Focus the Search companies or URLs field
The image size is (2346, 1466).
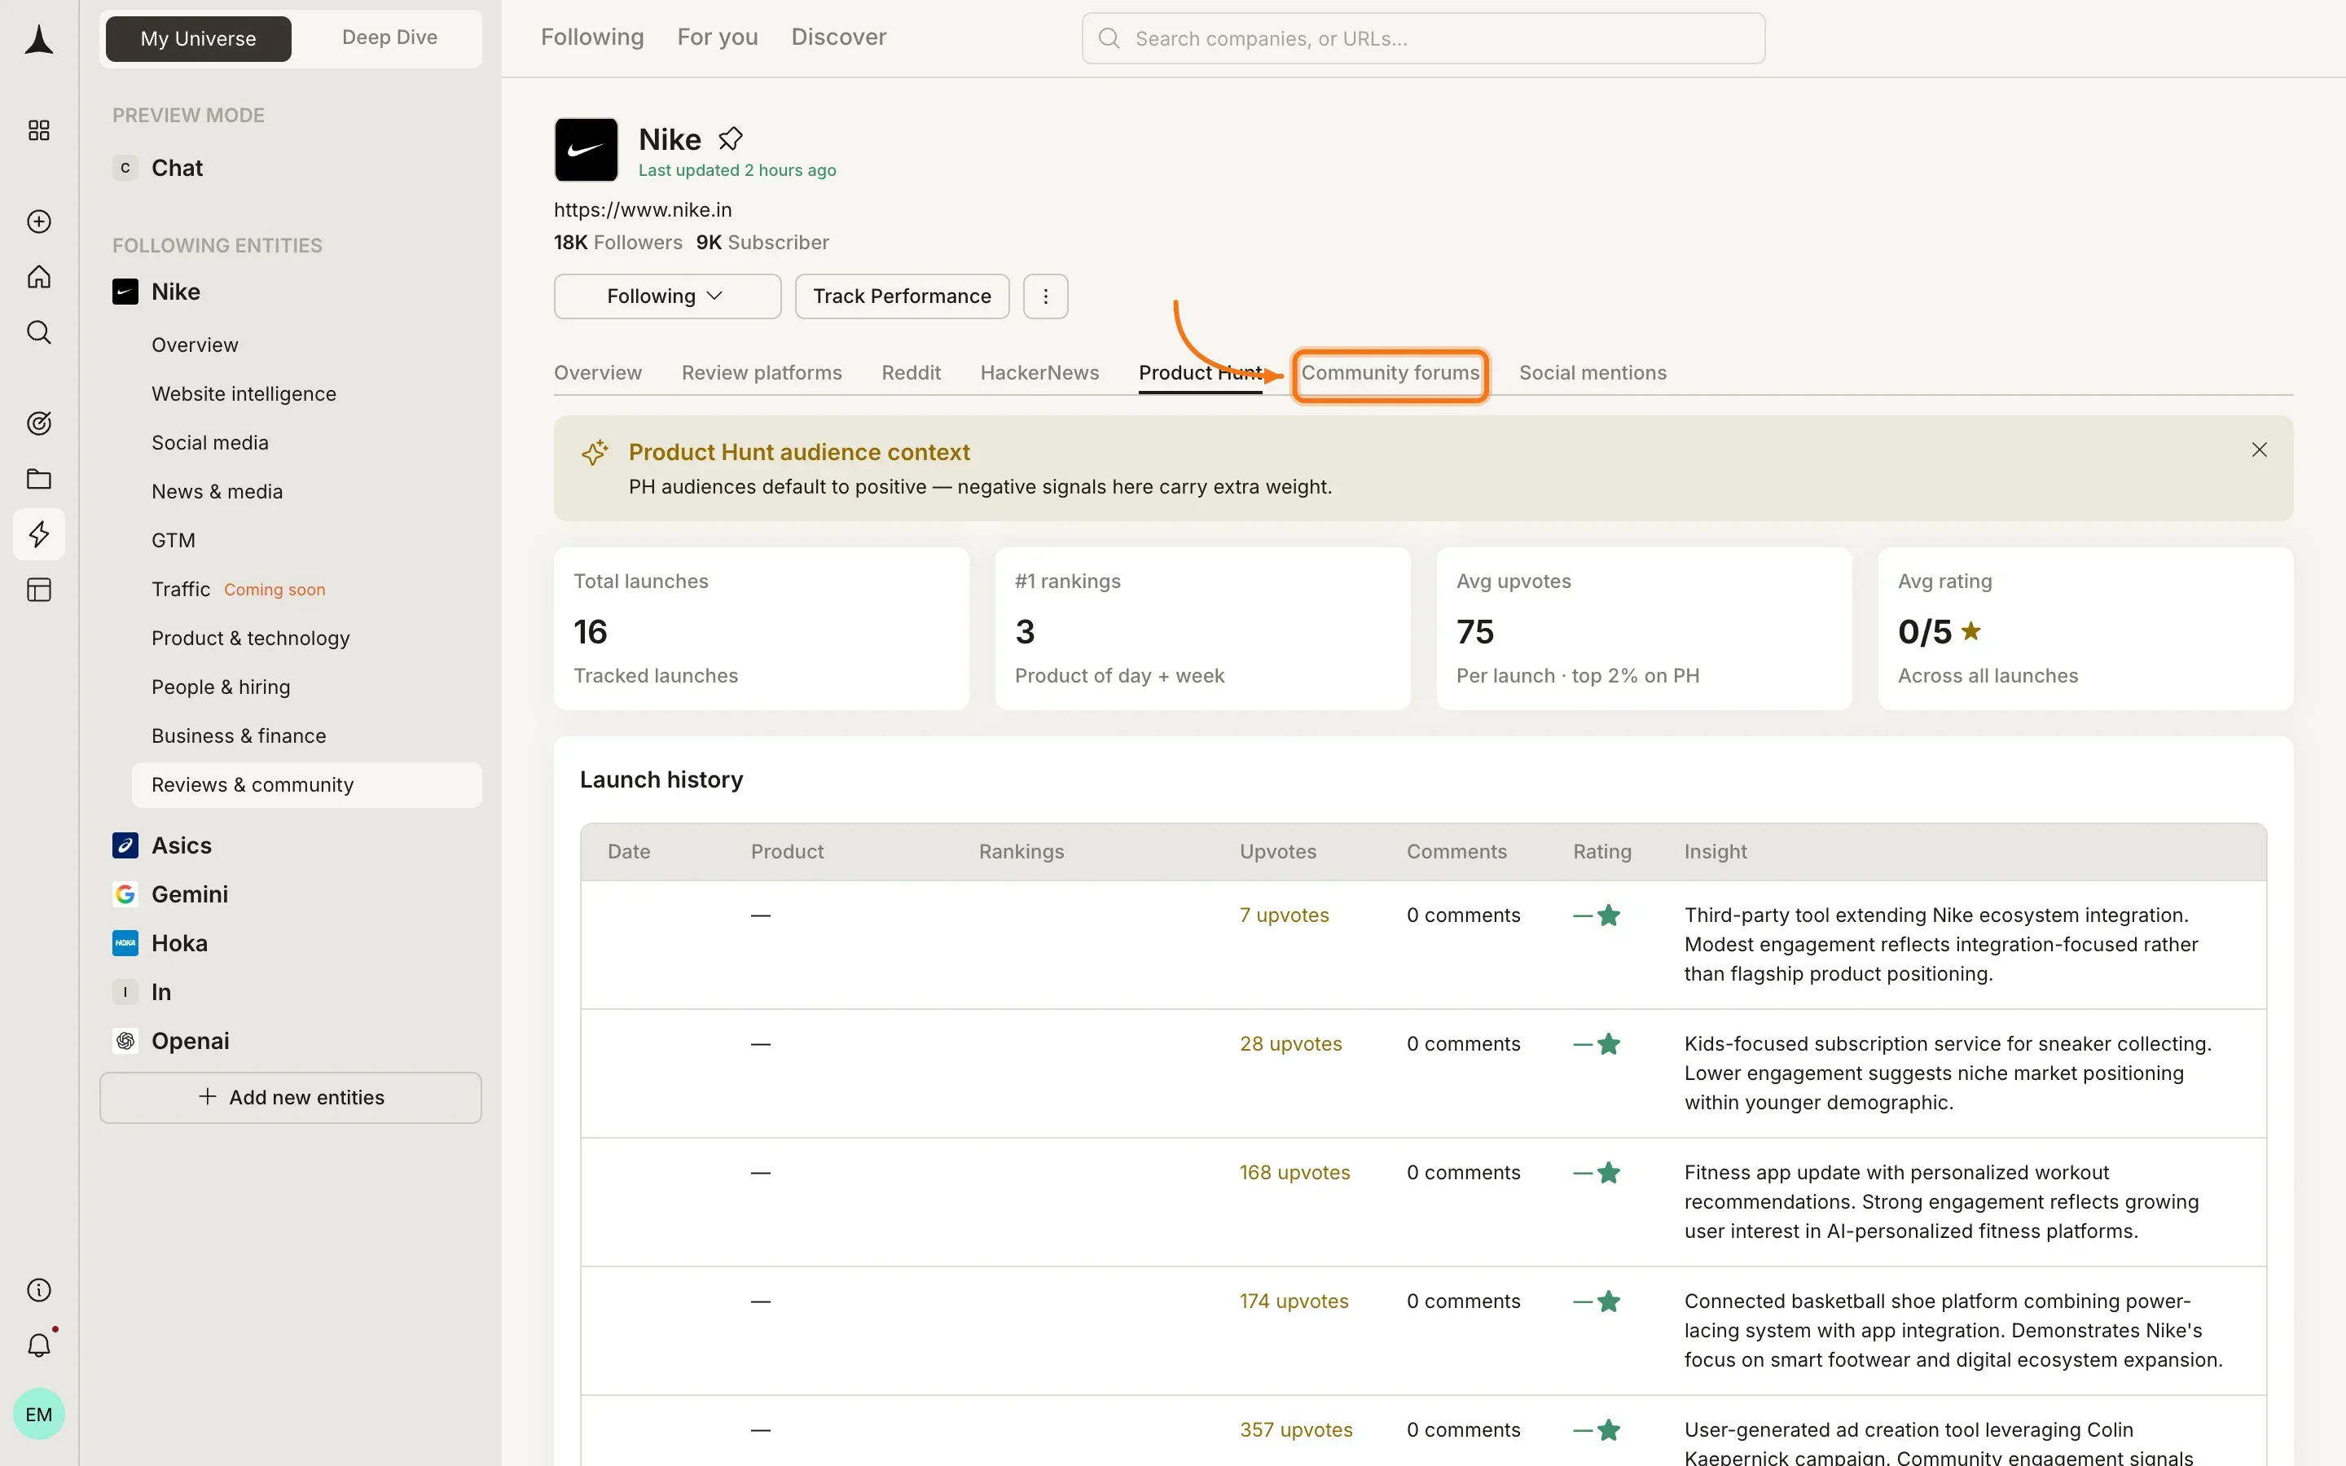click(1423, 39)
